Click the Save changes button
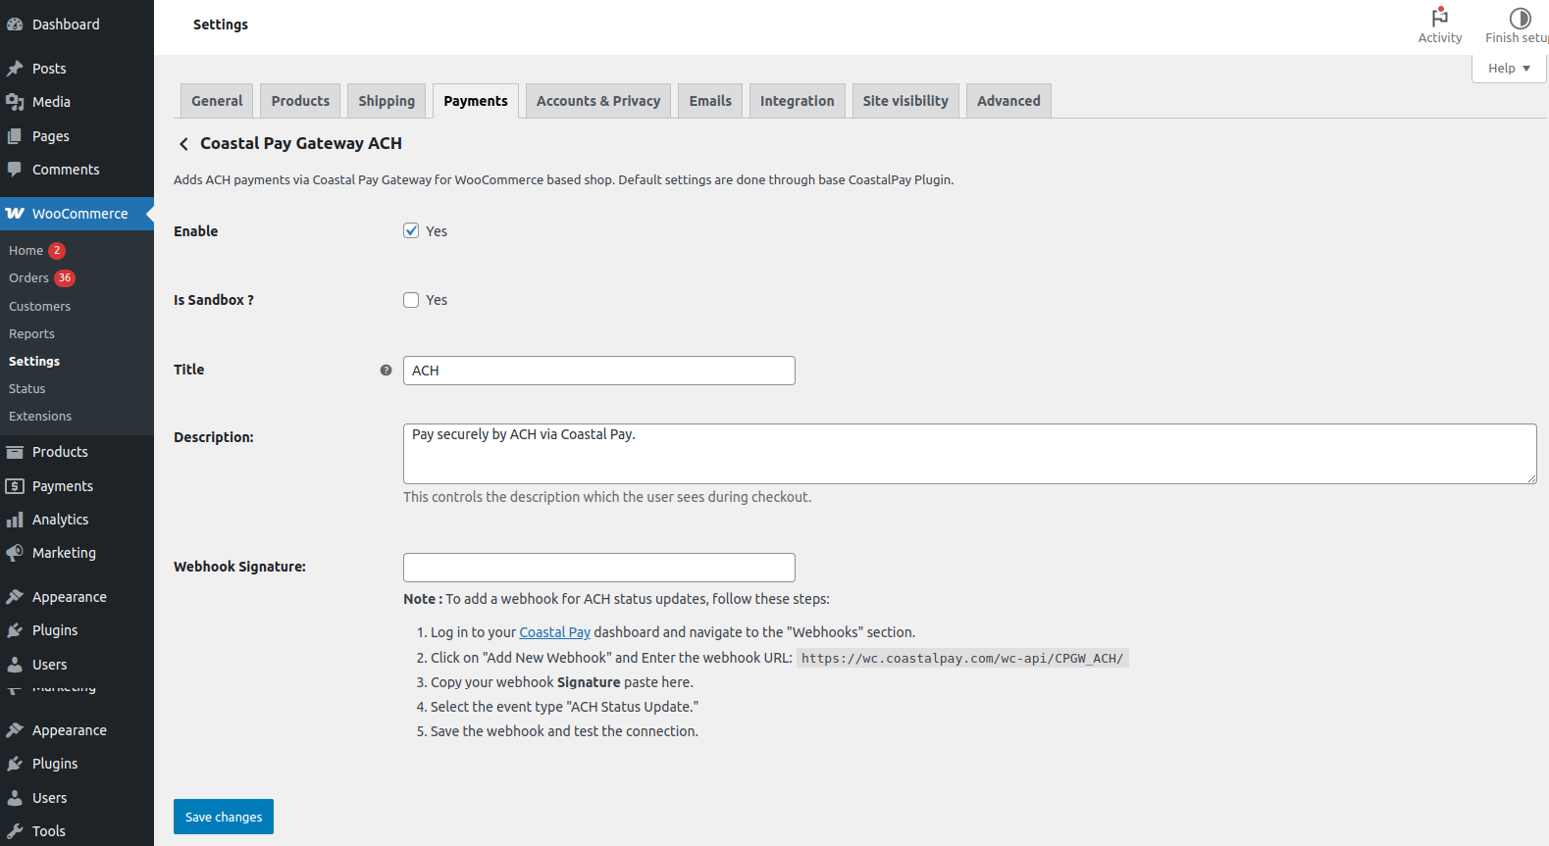 click(224, 817)
